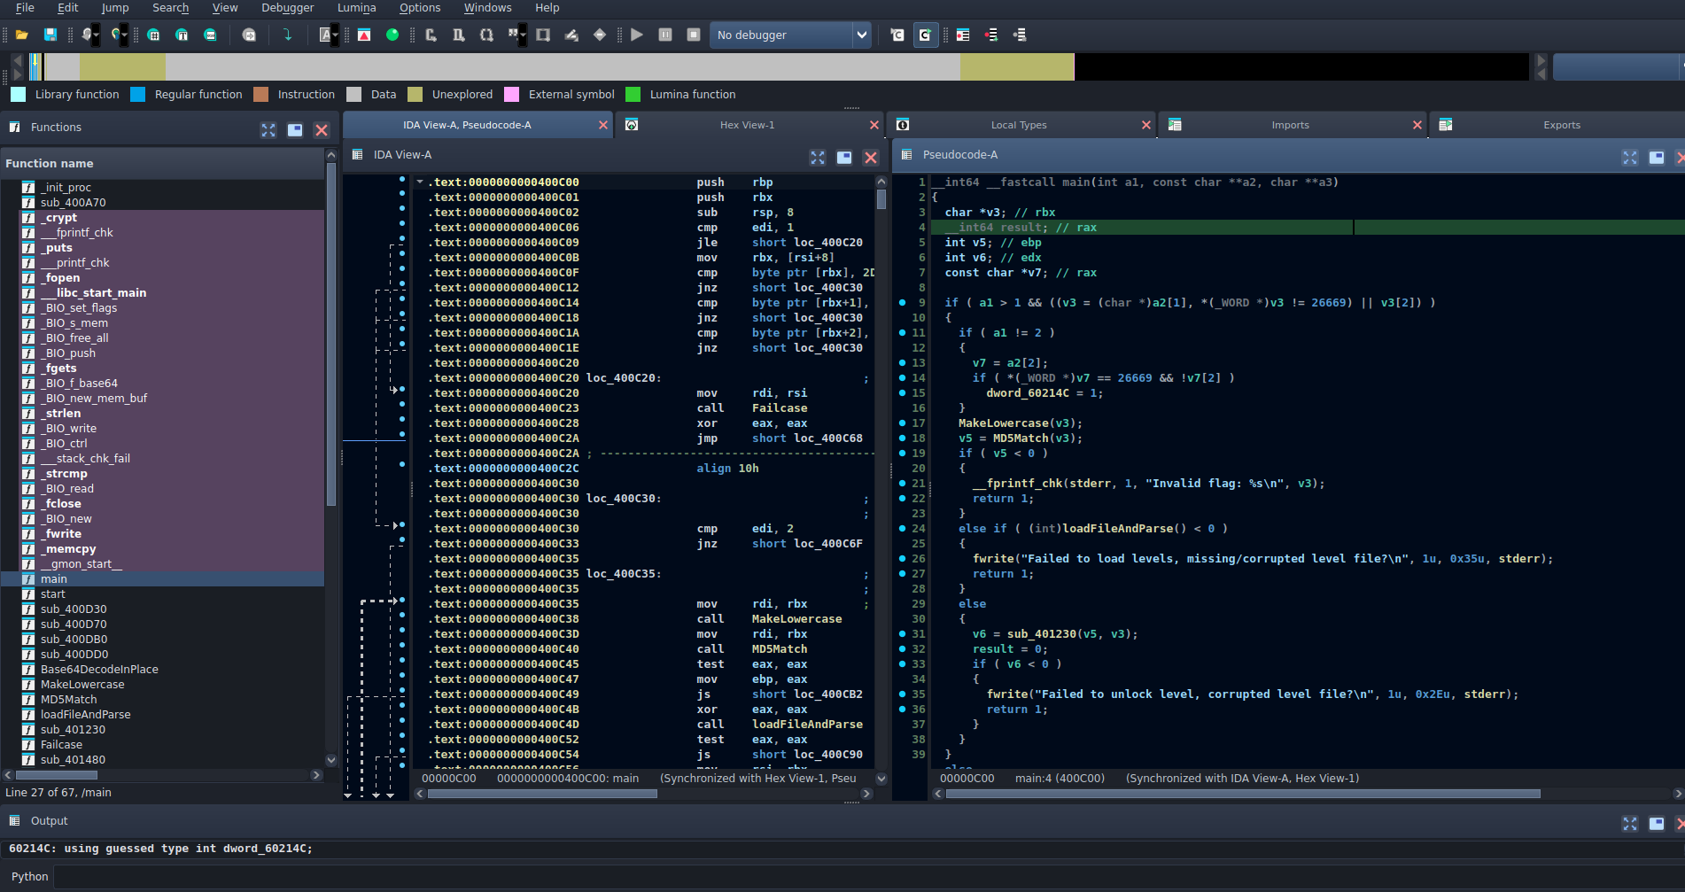Screen dimensions: 1685x892
Task: Click the Python console language button
Action: click(29, 876)
